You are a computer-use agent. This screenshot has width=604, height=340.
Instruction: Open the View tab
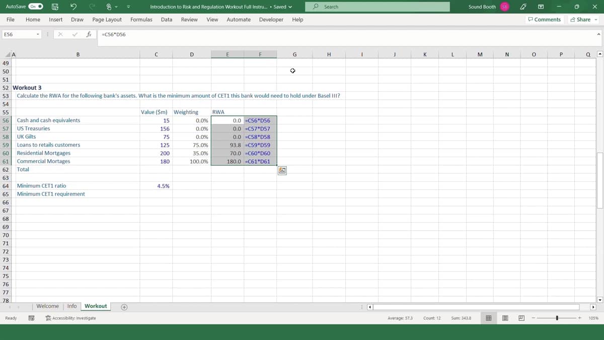point(212,20)
